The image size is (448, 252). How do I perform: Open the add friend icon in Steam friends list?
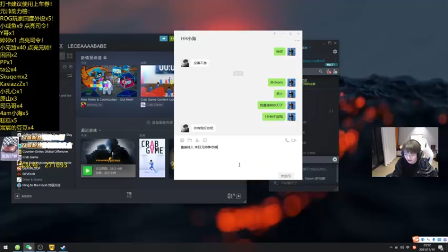(x=335, y=72)
